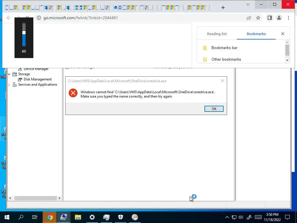Viewport: 297px width, 223px height.
Task: Close the onedrive.exe error dialog
Action: coord(222,81)
